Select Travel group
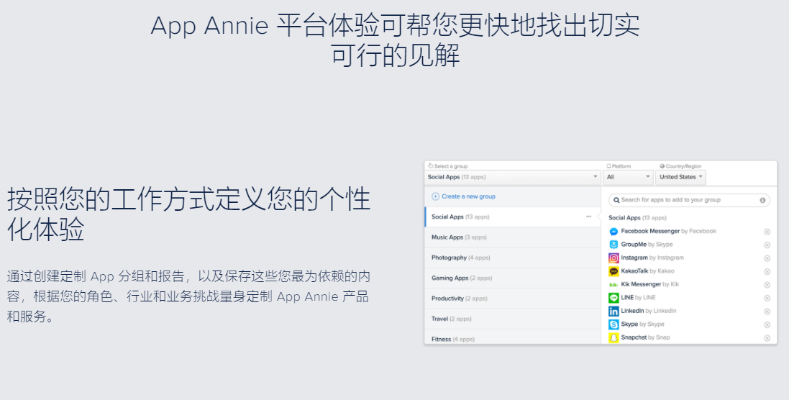Image resolution: width=789 pixels, height=400 pixels. [513, 319]
